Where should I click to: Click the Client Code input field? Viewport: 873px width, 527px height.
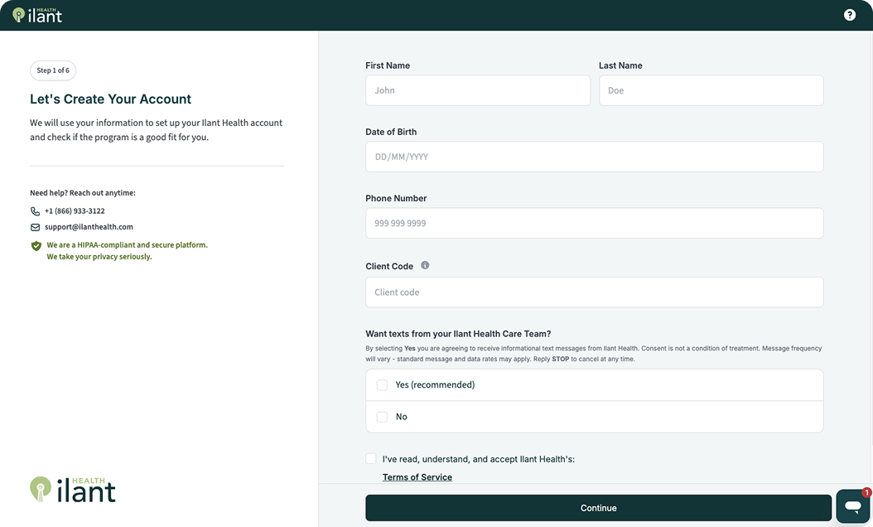tap(594, 292)
